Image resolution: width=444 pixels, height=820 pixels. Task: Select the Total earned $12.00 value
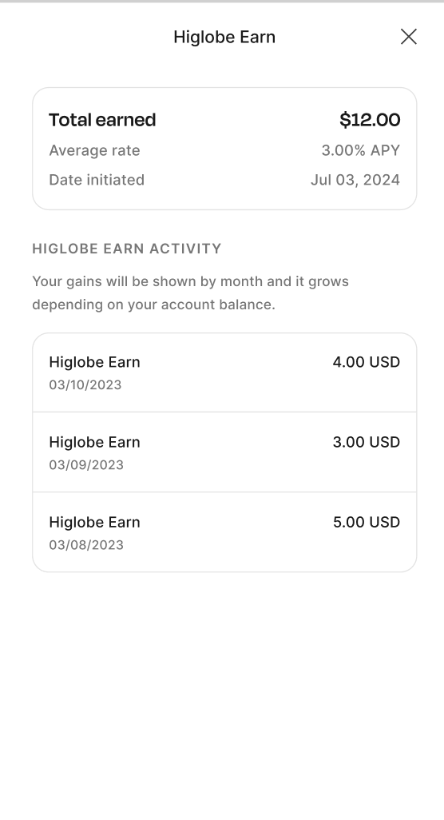pyautogui.click(x=370, y=120)
